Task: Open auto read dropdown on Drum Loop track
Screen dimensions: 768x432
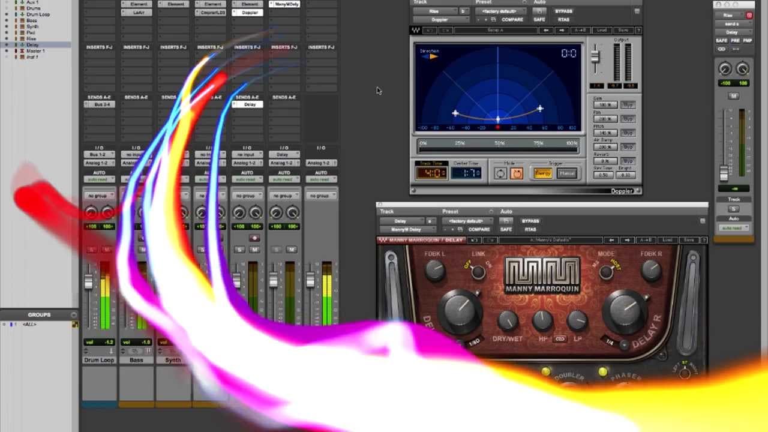Action: coord(99,179)
